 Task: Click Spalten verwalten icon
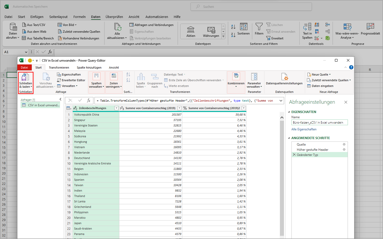click(x=96, y=76)
